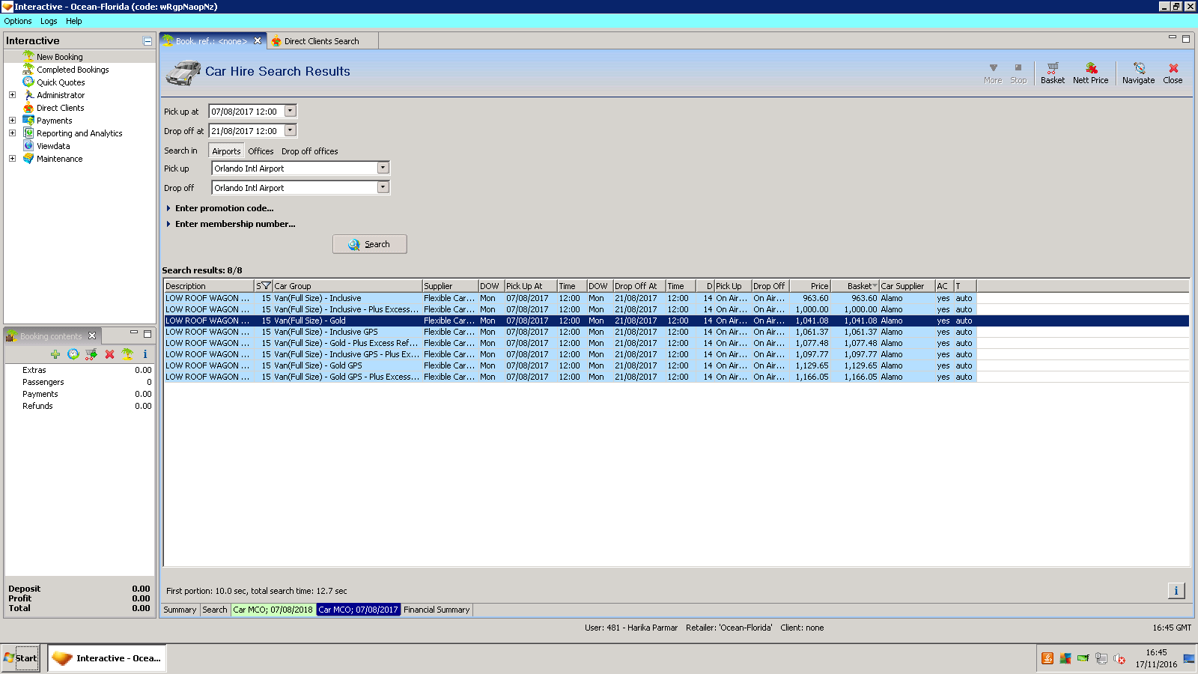Image resolution: width=1198 pixels, height=674 pixels.
Task: Open the Pick up at date dropdown
Action: (x=291, y=111)
